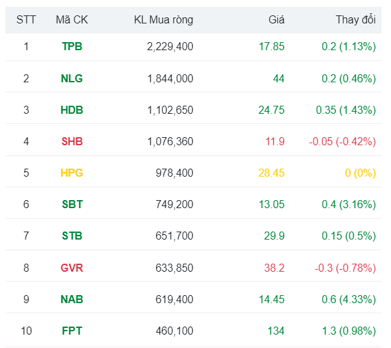The height and width of the screenshot is (348, 391).
Task: Select net volume 1,076,360 for SHB
Action: coord(170,141)
